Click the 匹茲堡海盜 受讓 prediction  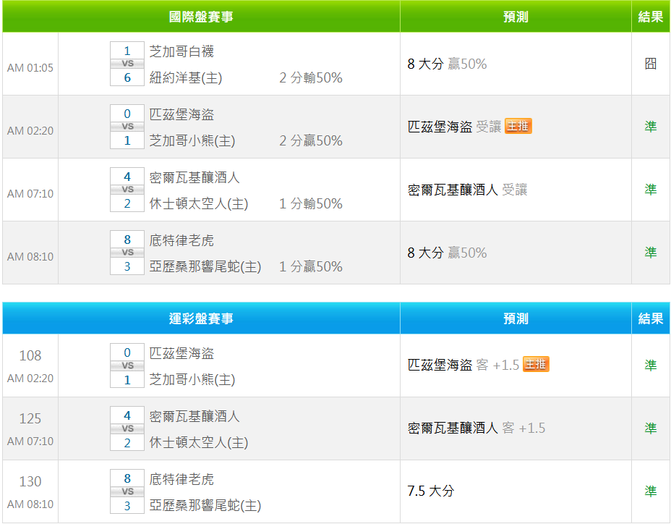click(x=455, y=127)
